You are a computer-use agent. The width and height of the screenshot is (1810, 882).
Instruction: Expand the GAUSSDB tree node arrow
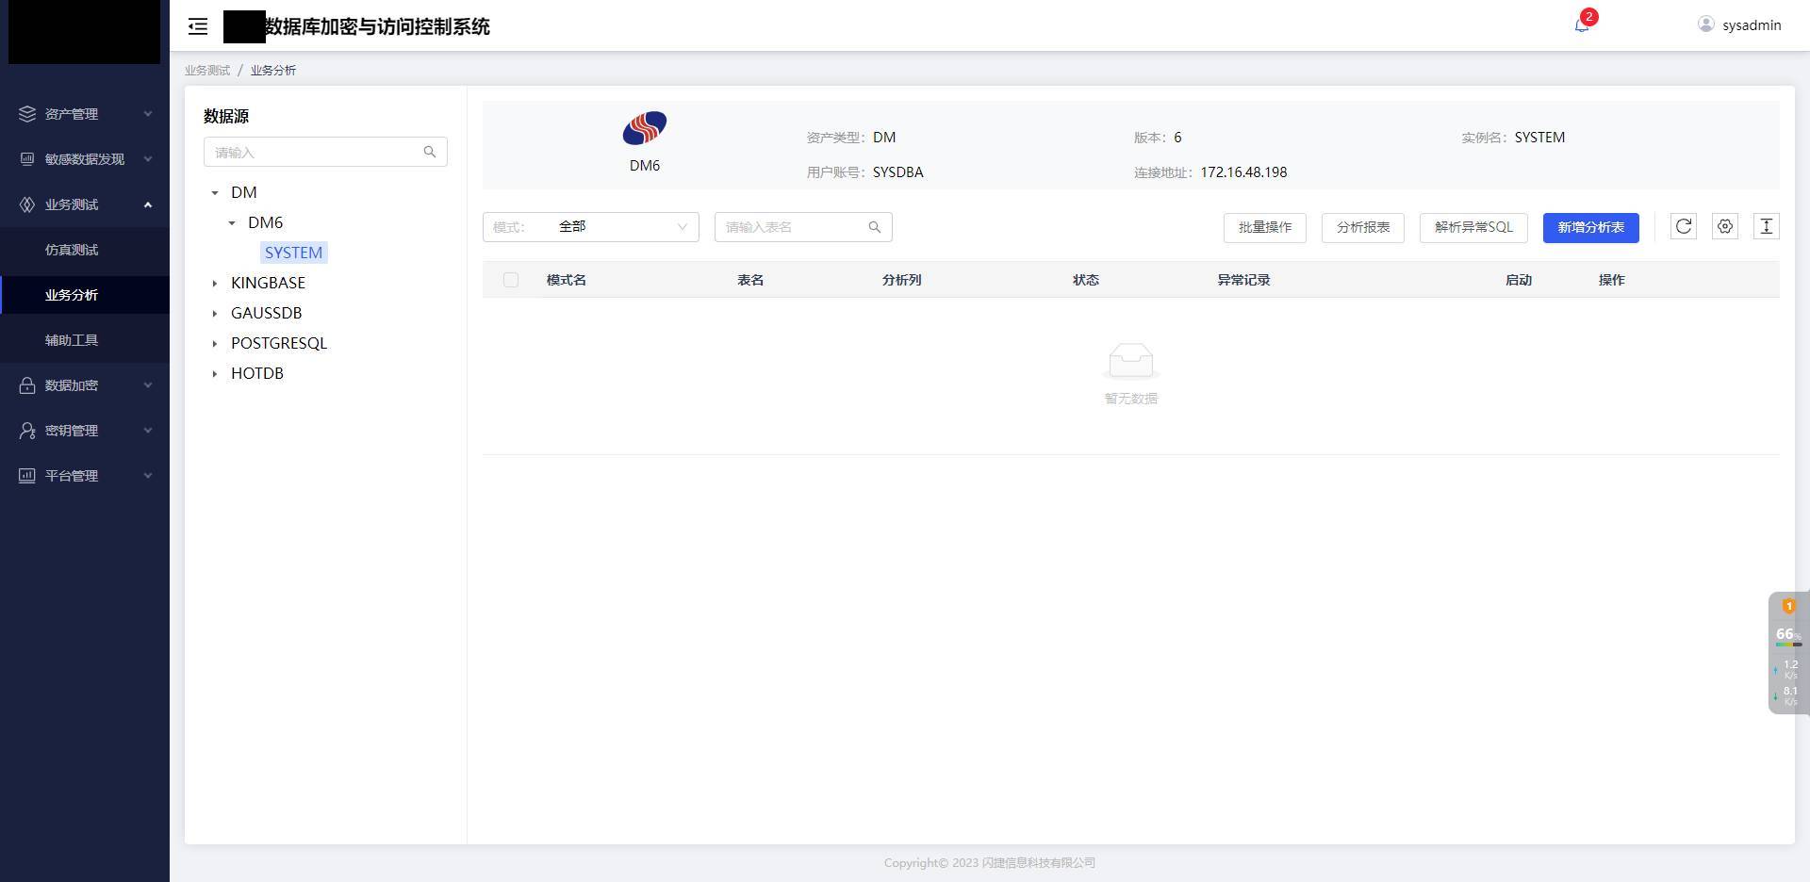coord(215,314)
